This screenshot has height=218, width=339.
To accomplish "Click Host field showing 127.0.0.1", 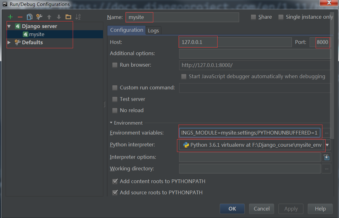I will 235,42.
